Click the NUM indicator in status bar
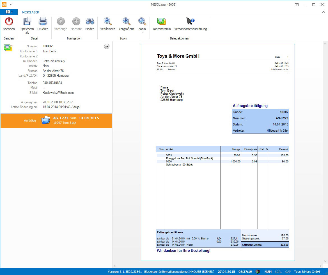328x275 pixels. [x=268, y=272]
